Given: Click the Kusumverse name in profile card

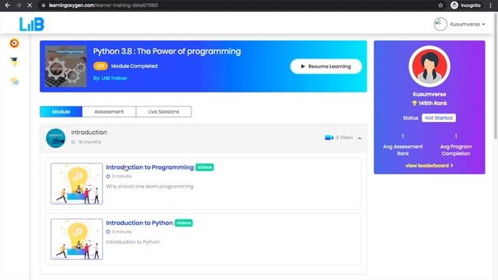Looking at the screenshot, I should 430,94.
